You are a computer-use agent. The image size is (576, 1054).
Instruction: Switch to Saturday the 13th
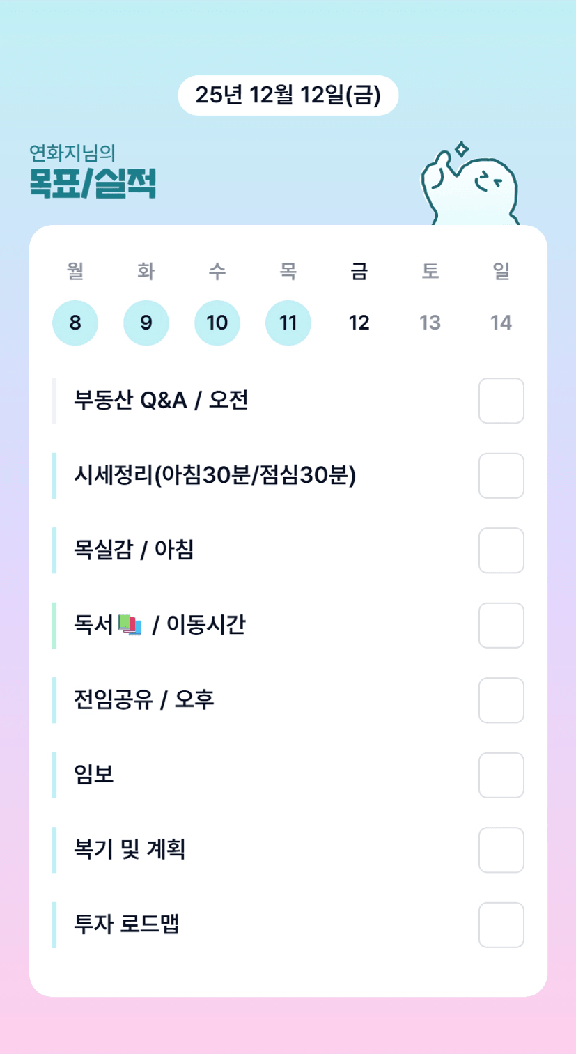[430, 323]
